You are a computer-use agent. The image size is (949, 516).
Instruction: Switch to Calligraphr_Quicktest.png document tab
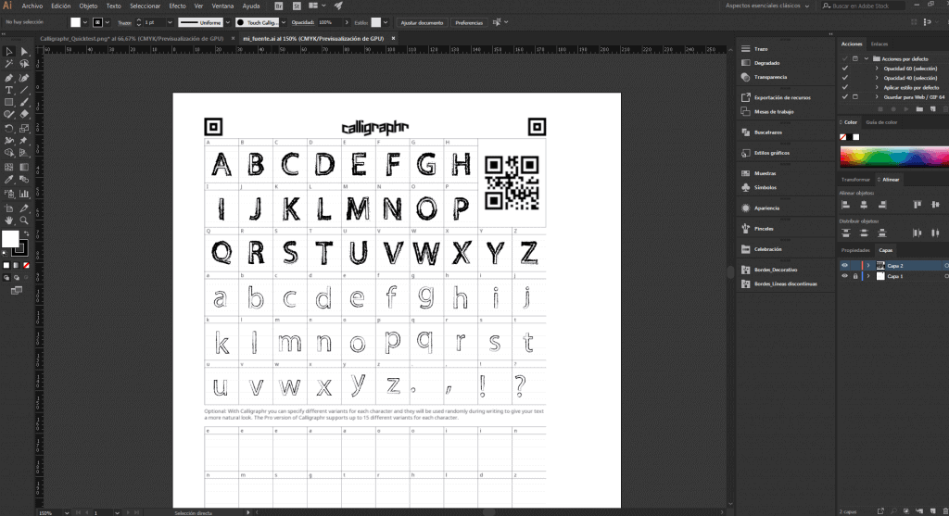(x=132, y=38)
